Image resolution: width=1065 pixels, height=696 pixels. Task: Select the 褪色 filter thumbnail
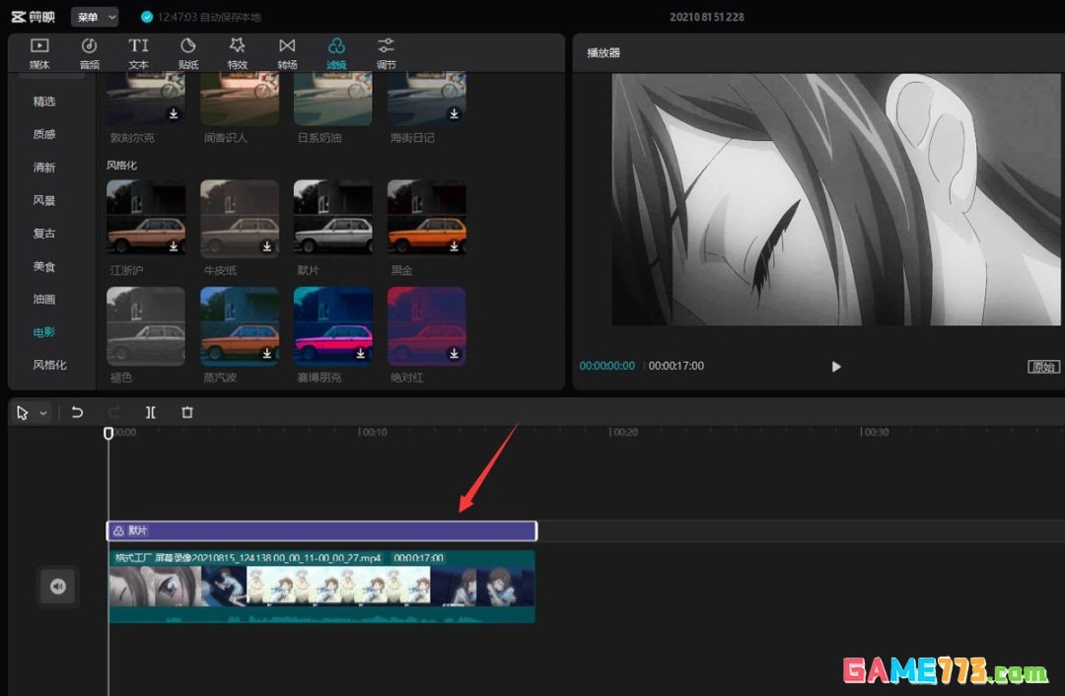pos(146,326)
